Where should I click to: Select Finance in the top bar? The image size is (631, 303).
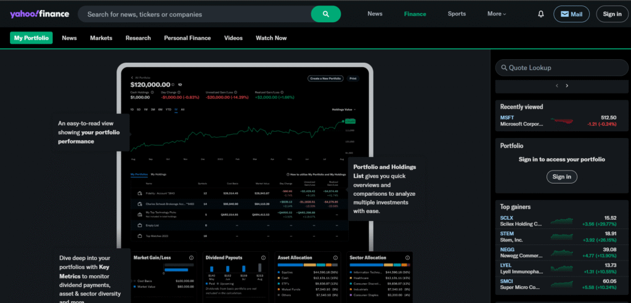(x=415, y=14)
